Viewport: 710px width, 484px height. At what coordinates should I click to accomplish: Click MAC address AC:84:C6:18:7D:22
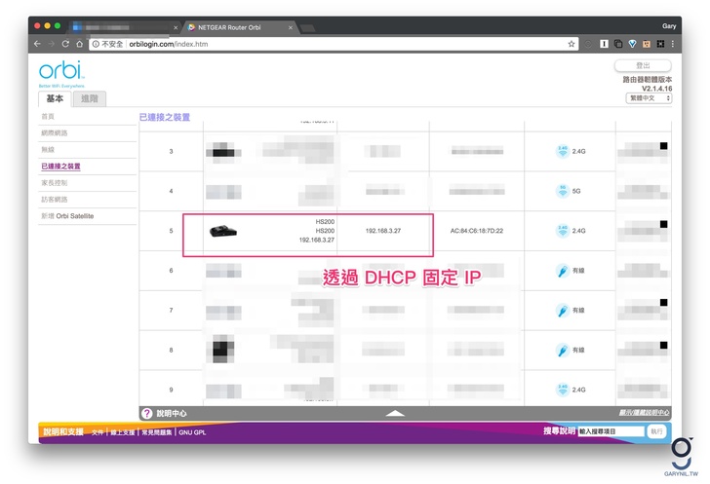(476, 231)
